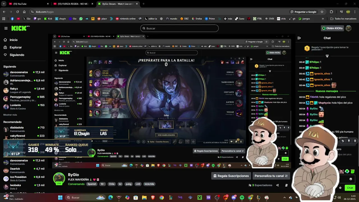
Task: Click the Obtén KICKs button
Action: coord(332,28)
